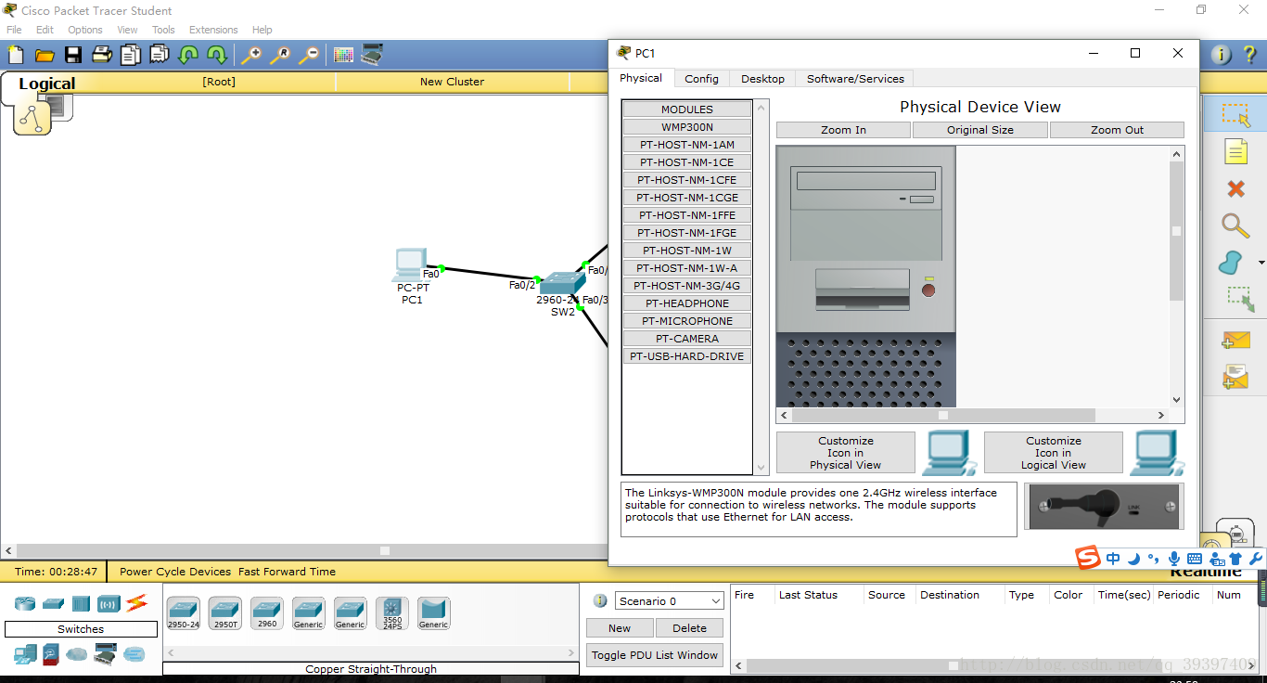This screenshot has width=1267, height=683.
Task: Open the Scenario 0 dropdown
Action: click(669, 601)
